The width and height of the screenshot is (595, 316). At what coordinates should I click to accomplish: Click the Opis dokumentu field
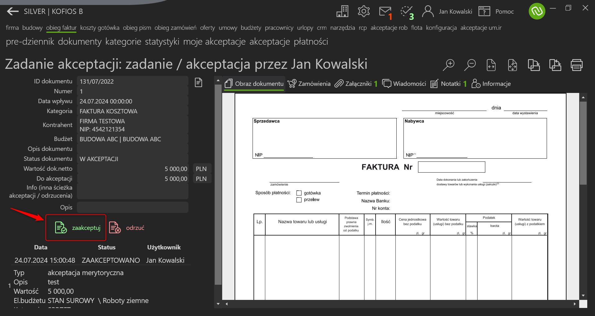pyautogui.click(x=132, y=149)
